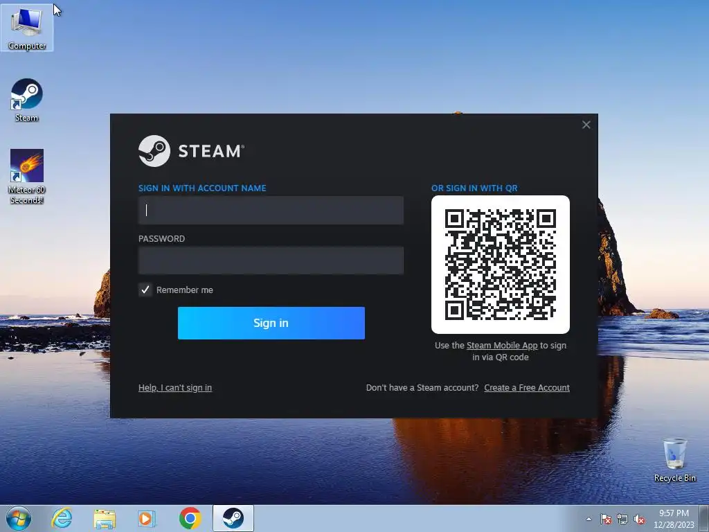Click the 'OR SIGN IN WITH QR' label
This screenshot has width=709, height=532.
[x=474, y=188]
